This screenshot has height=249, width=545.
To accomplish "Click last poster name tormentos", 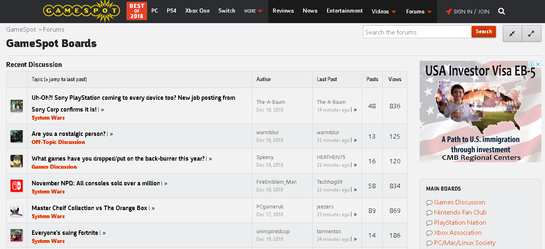I will [x=329, y=232].
